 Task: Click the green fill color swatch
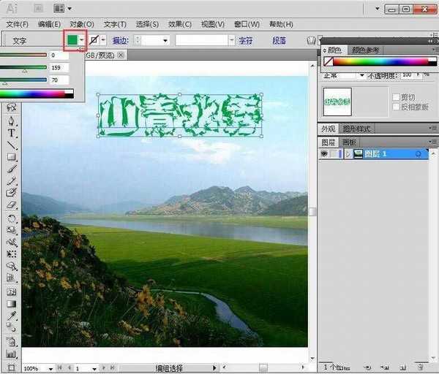72,40
